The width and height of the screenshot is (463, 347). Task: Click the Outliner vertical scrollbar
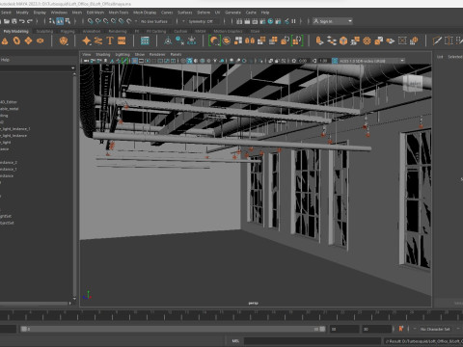click(x=74, y=186)
